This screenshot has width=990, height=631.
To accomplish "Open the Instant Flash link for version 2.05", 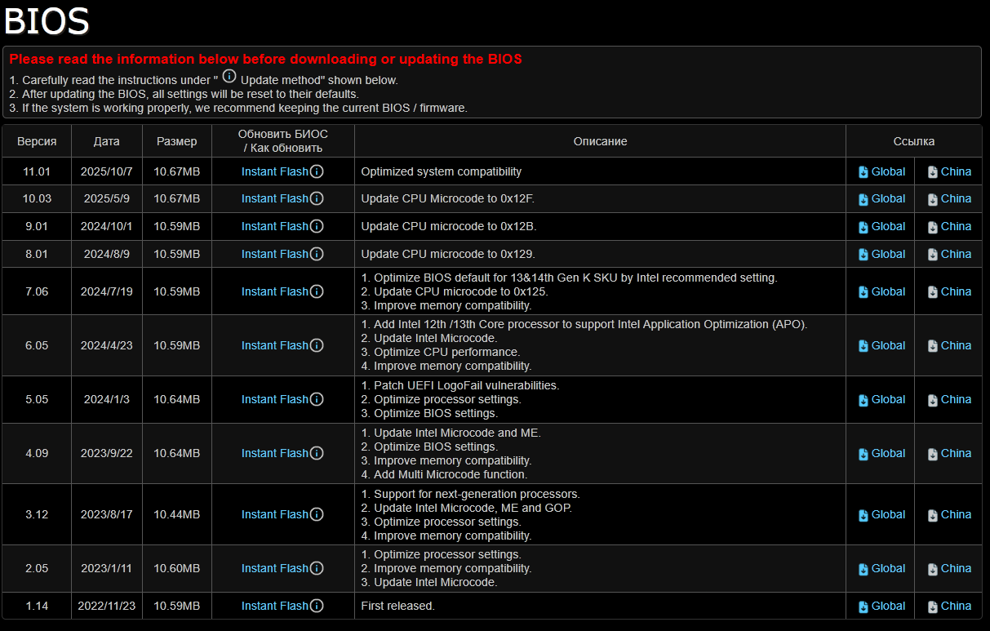I will coord(274,568).
